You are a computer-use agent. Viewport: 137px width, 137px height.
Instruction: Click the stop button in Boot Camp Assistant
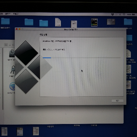coord(117,101)
